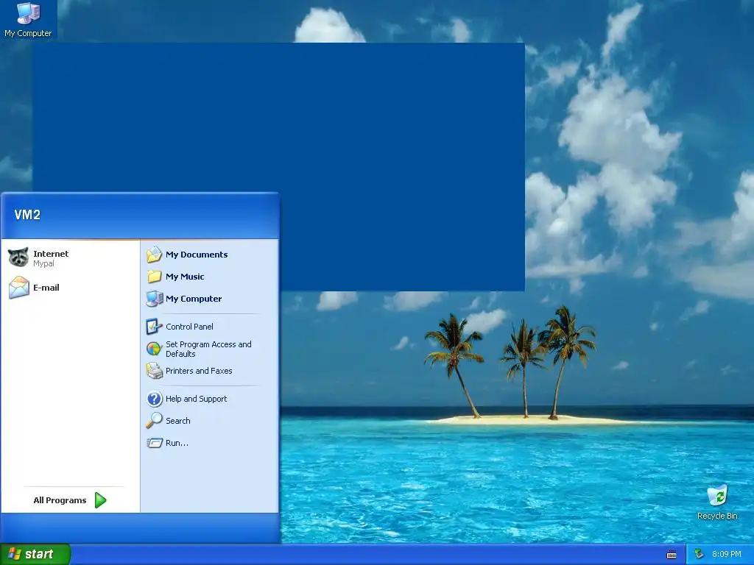Open My Documents from the Start menu
The height and width of the screenshot is (565, 754).
[x=208, y=254]
